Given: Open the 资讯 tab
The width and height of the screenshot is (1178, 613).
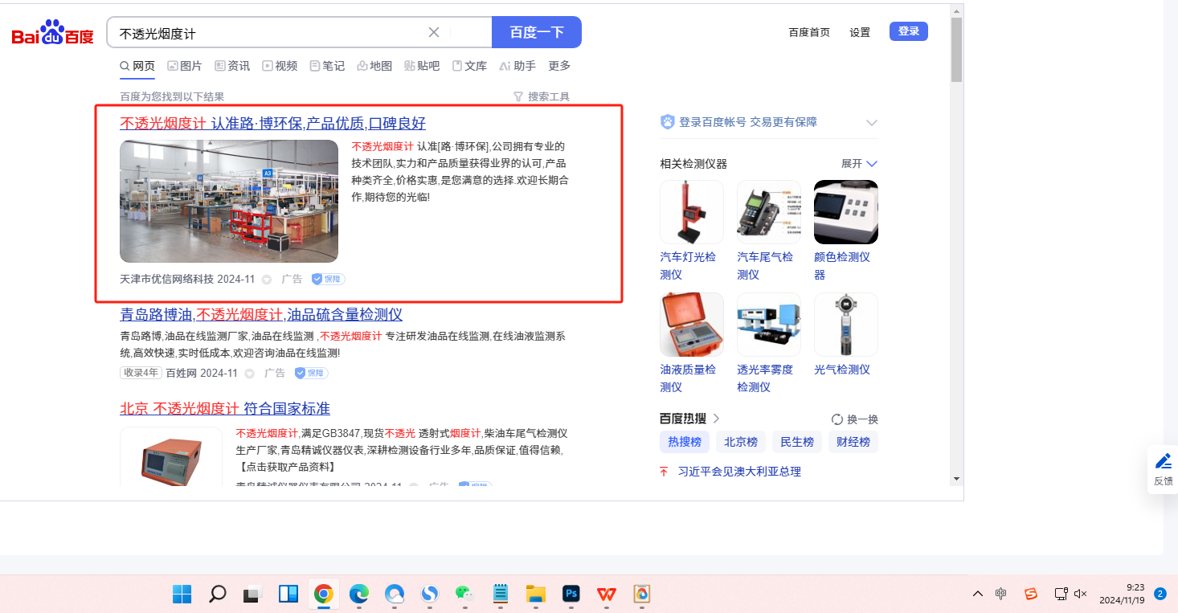Looking at the screenshot, I should [232, 66].
